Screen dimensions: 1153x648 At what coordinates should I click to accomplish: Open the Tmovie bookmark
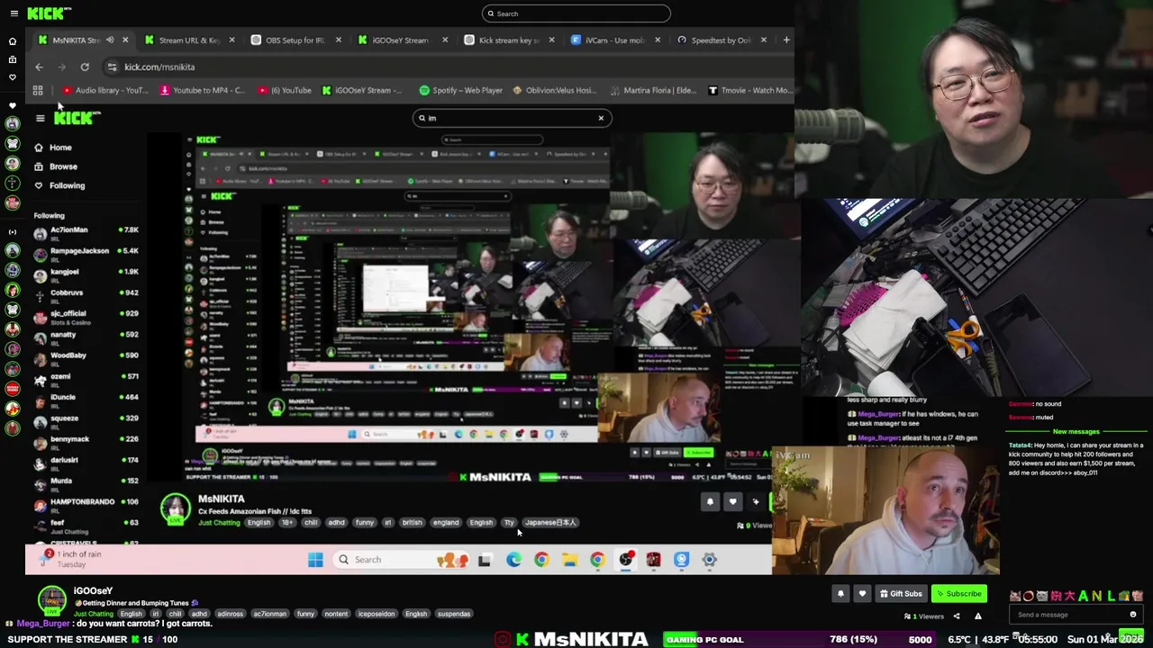tap(749, 90)
